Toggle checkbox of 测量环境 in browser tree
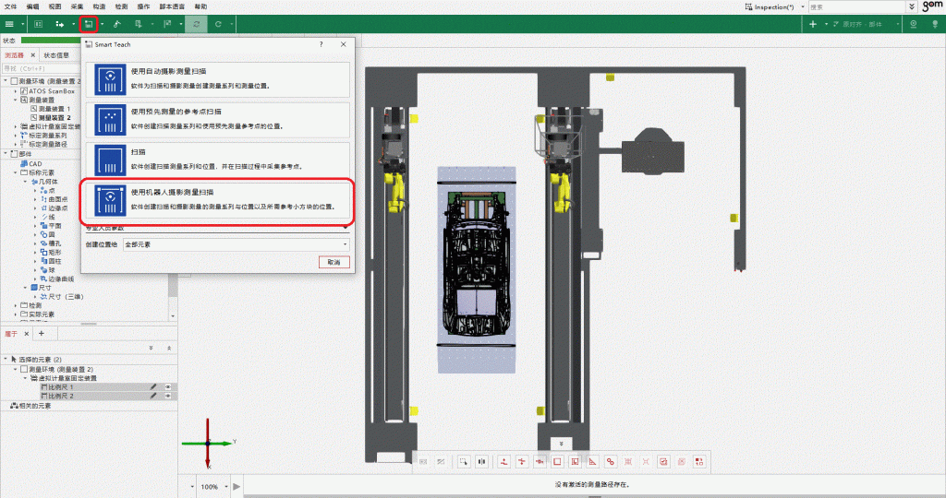 (x=14, y=80)
